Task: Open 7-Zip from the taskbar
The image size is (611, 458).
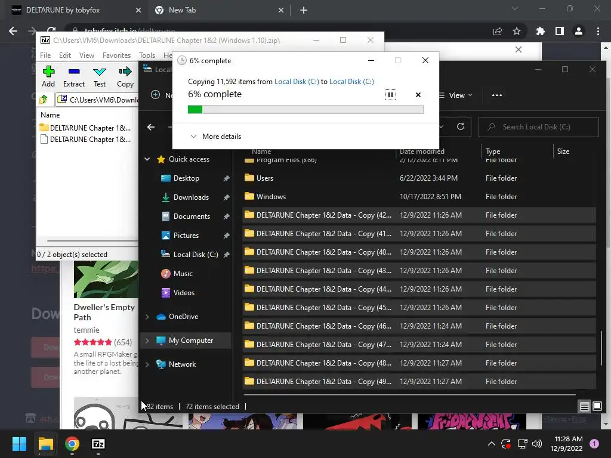Action: click(x=98, y=444)
